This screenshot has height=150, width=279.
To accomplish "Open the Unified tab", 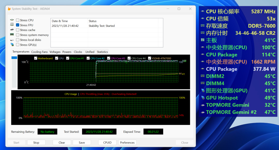I will pyautogui.click(x=90, y=52).
